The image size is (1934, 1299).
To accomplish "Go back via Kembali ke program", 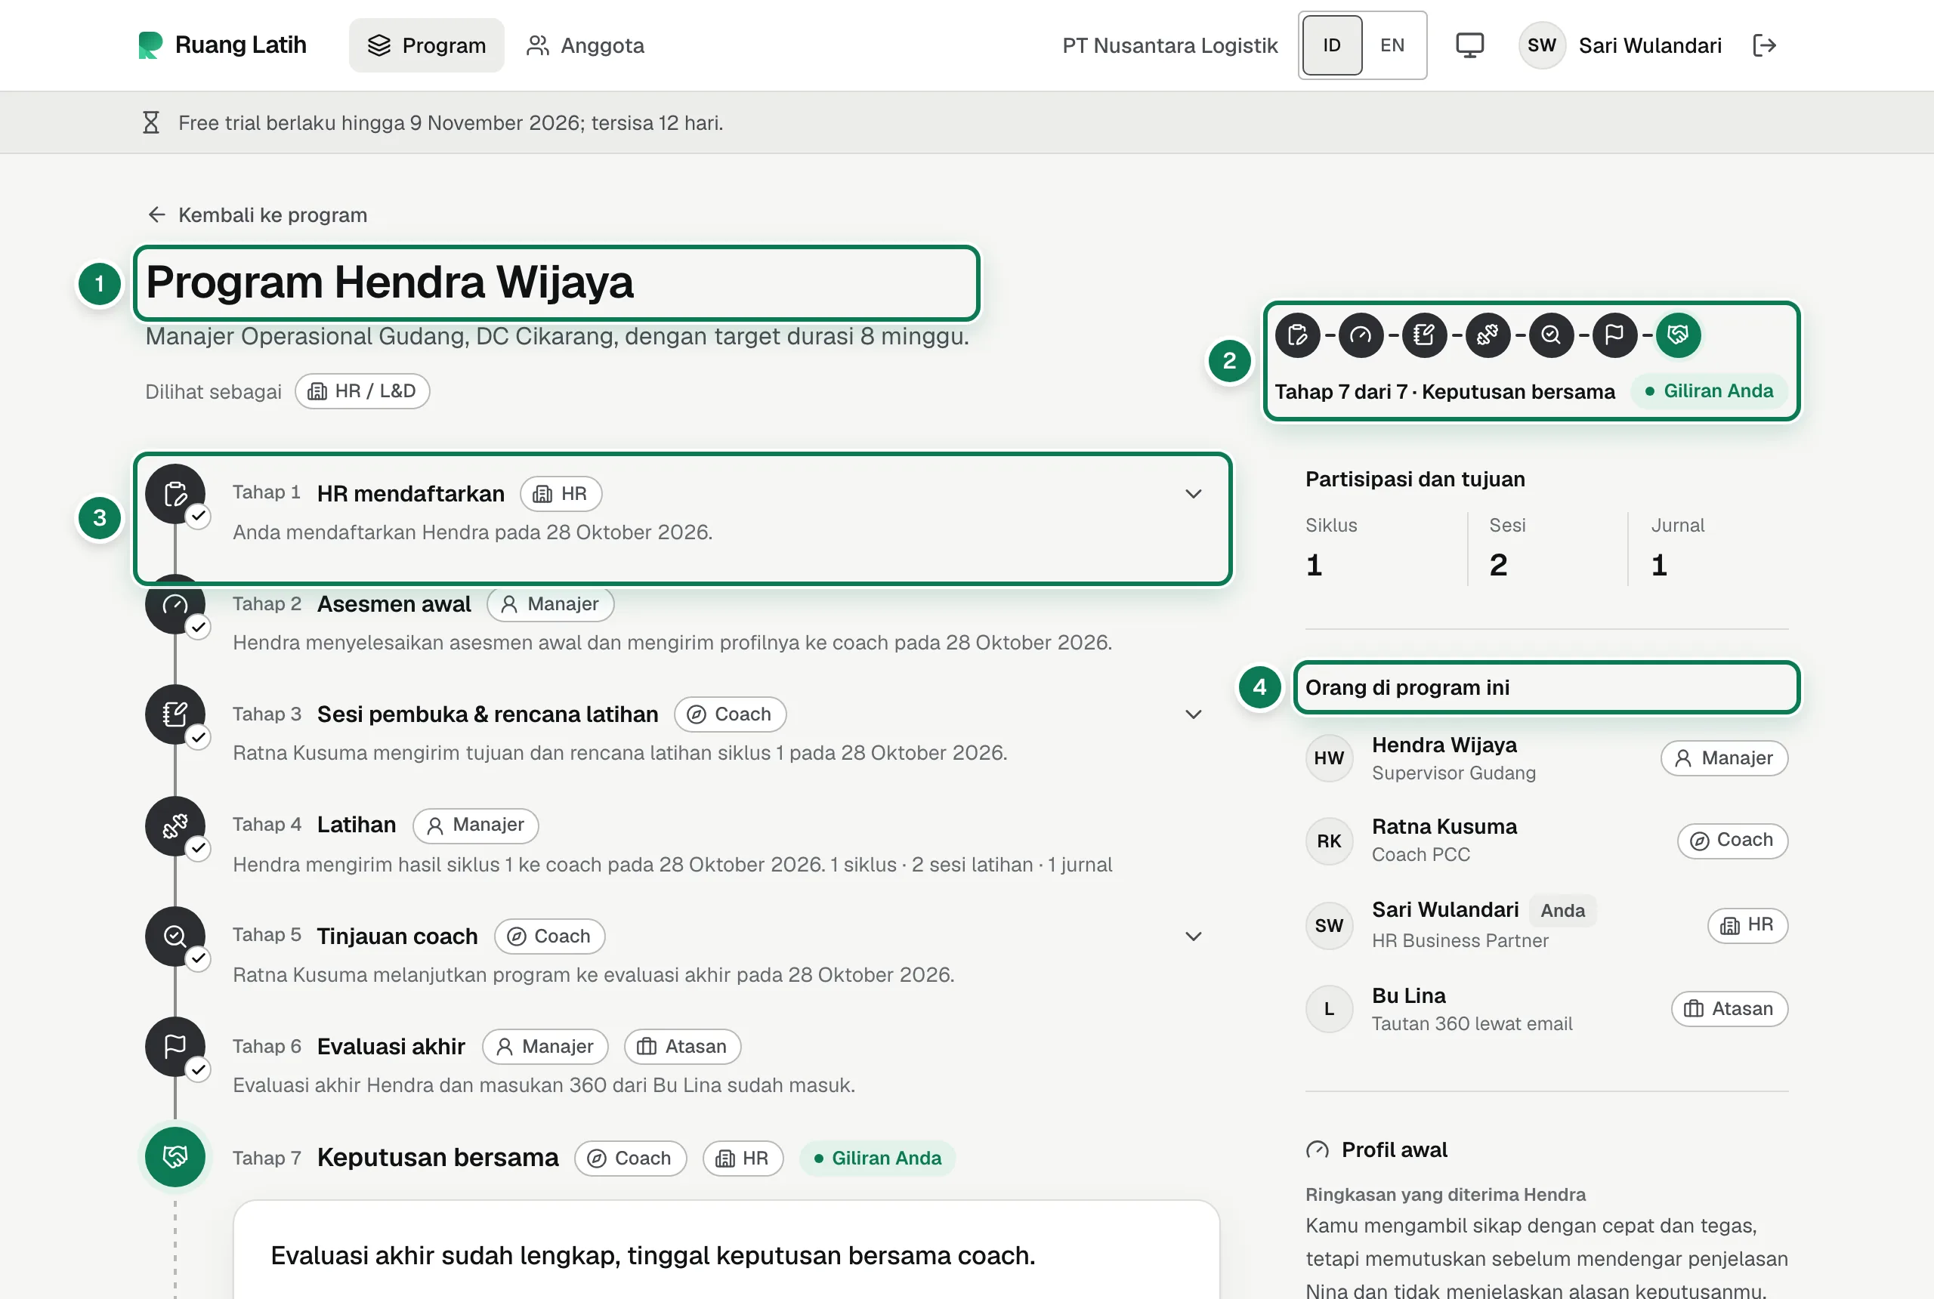I will 258,214.
